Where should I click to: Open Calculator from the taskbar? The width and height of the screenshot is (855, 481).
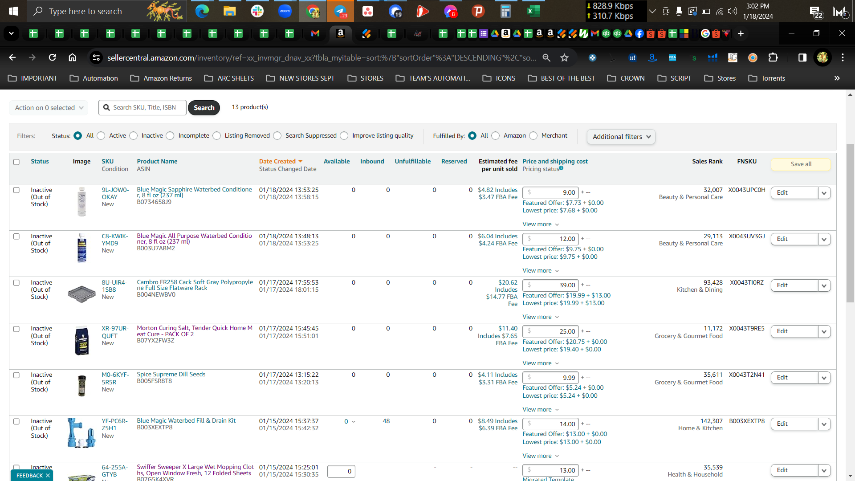tap(505, 11)
